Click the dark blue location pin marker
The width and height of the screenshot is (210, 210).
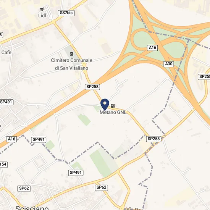coord(105,105)
